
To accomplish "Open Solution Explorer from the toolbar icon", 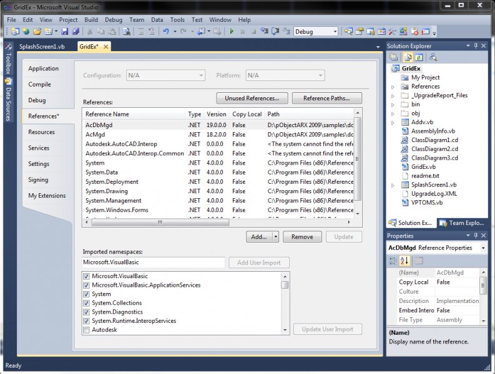I will (348, 32).
